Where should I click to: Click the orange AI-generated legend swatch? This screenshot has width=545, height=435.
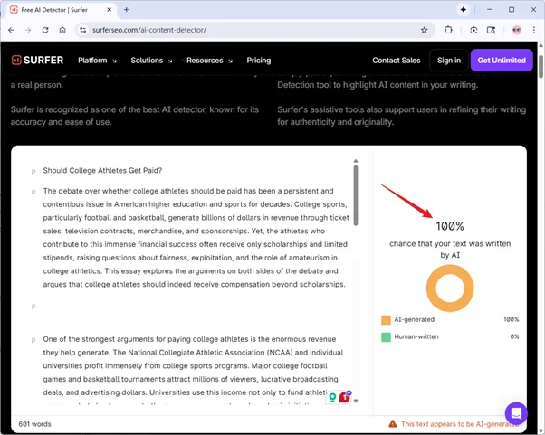coord(386,319)
